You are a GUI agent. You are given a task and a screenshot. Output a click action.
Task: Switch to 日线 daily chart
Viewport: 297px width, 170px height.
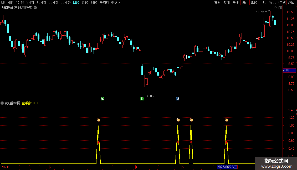tap(76, 2)
